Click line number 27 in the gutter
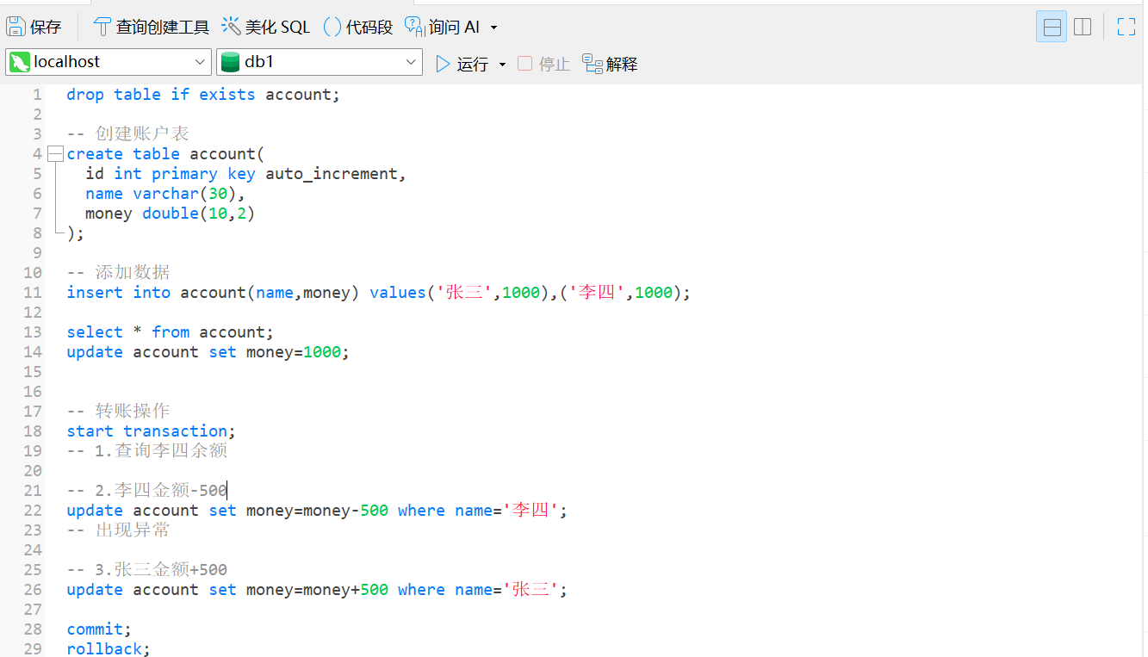 click(x=33, y=610)
